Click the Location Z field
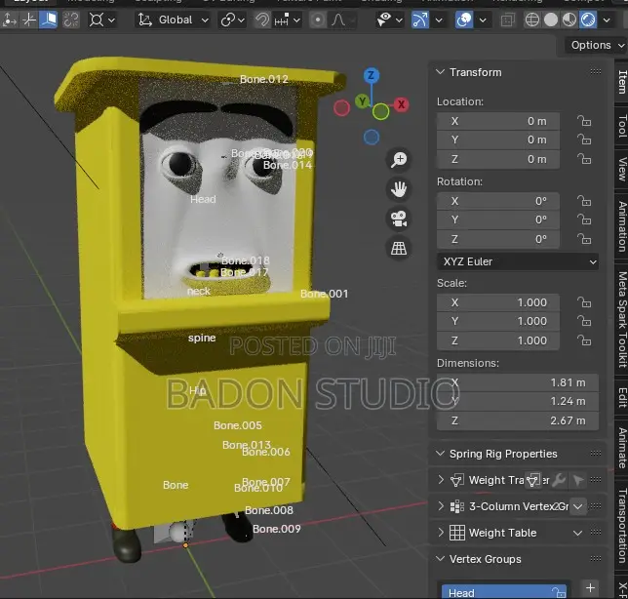Viewport: 628px width, 599px height. click(498, 159)
